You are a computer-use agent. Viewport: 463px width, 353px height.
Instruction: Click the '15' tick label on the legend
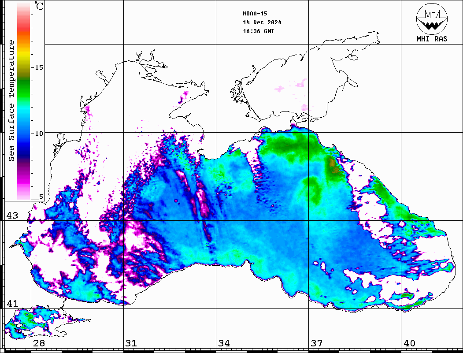tap(39, 67)
